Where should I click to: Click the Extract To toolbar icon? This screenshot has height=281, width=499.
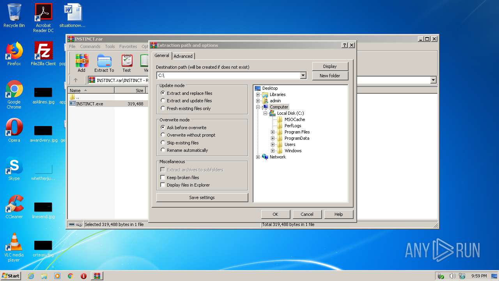coord(104,63)
